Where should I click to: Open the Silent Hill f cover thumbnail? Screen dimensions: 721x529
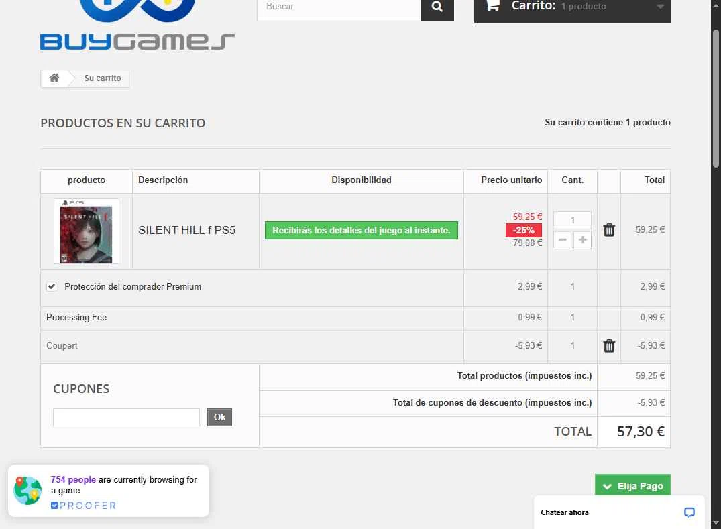click(x=87, y=231)
